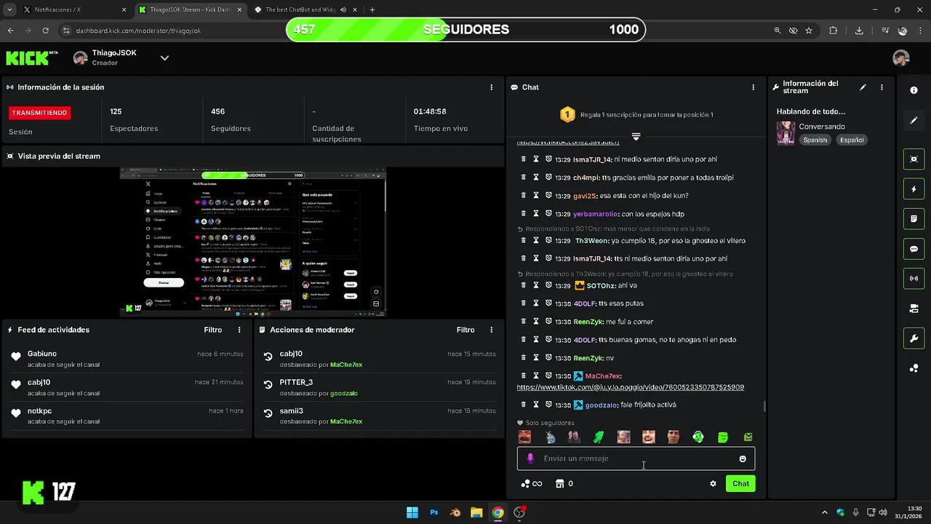Open the TikTok link posted by MaChe7ex
931x524 pixels.
(x=630, y=387)
